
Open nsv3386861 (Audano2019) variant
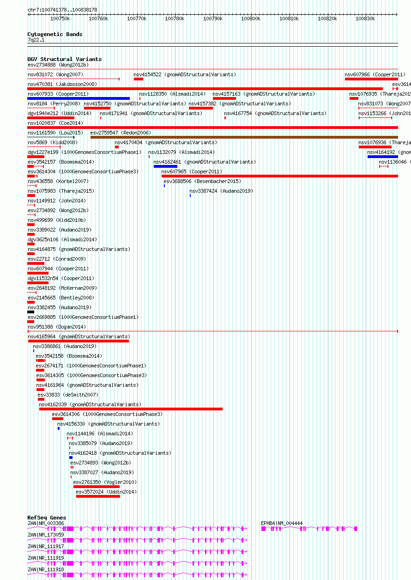tap(65, 347)
